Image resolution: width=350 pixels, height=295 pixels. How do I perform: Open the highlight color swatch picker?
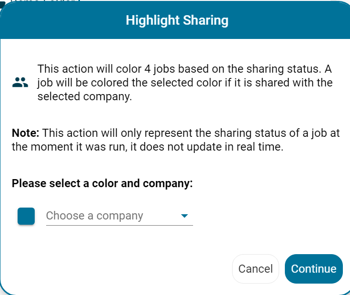[26, 216]
